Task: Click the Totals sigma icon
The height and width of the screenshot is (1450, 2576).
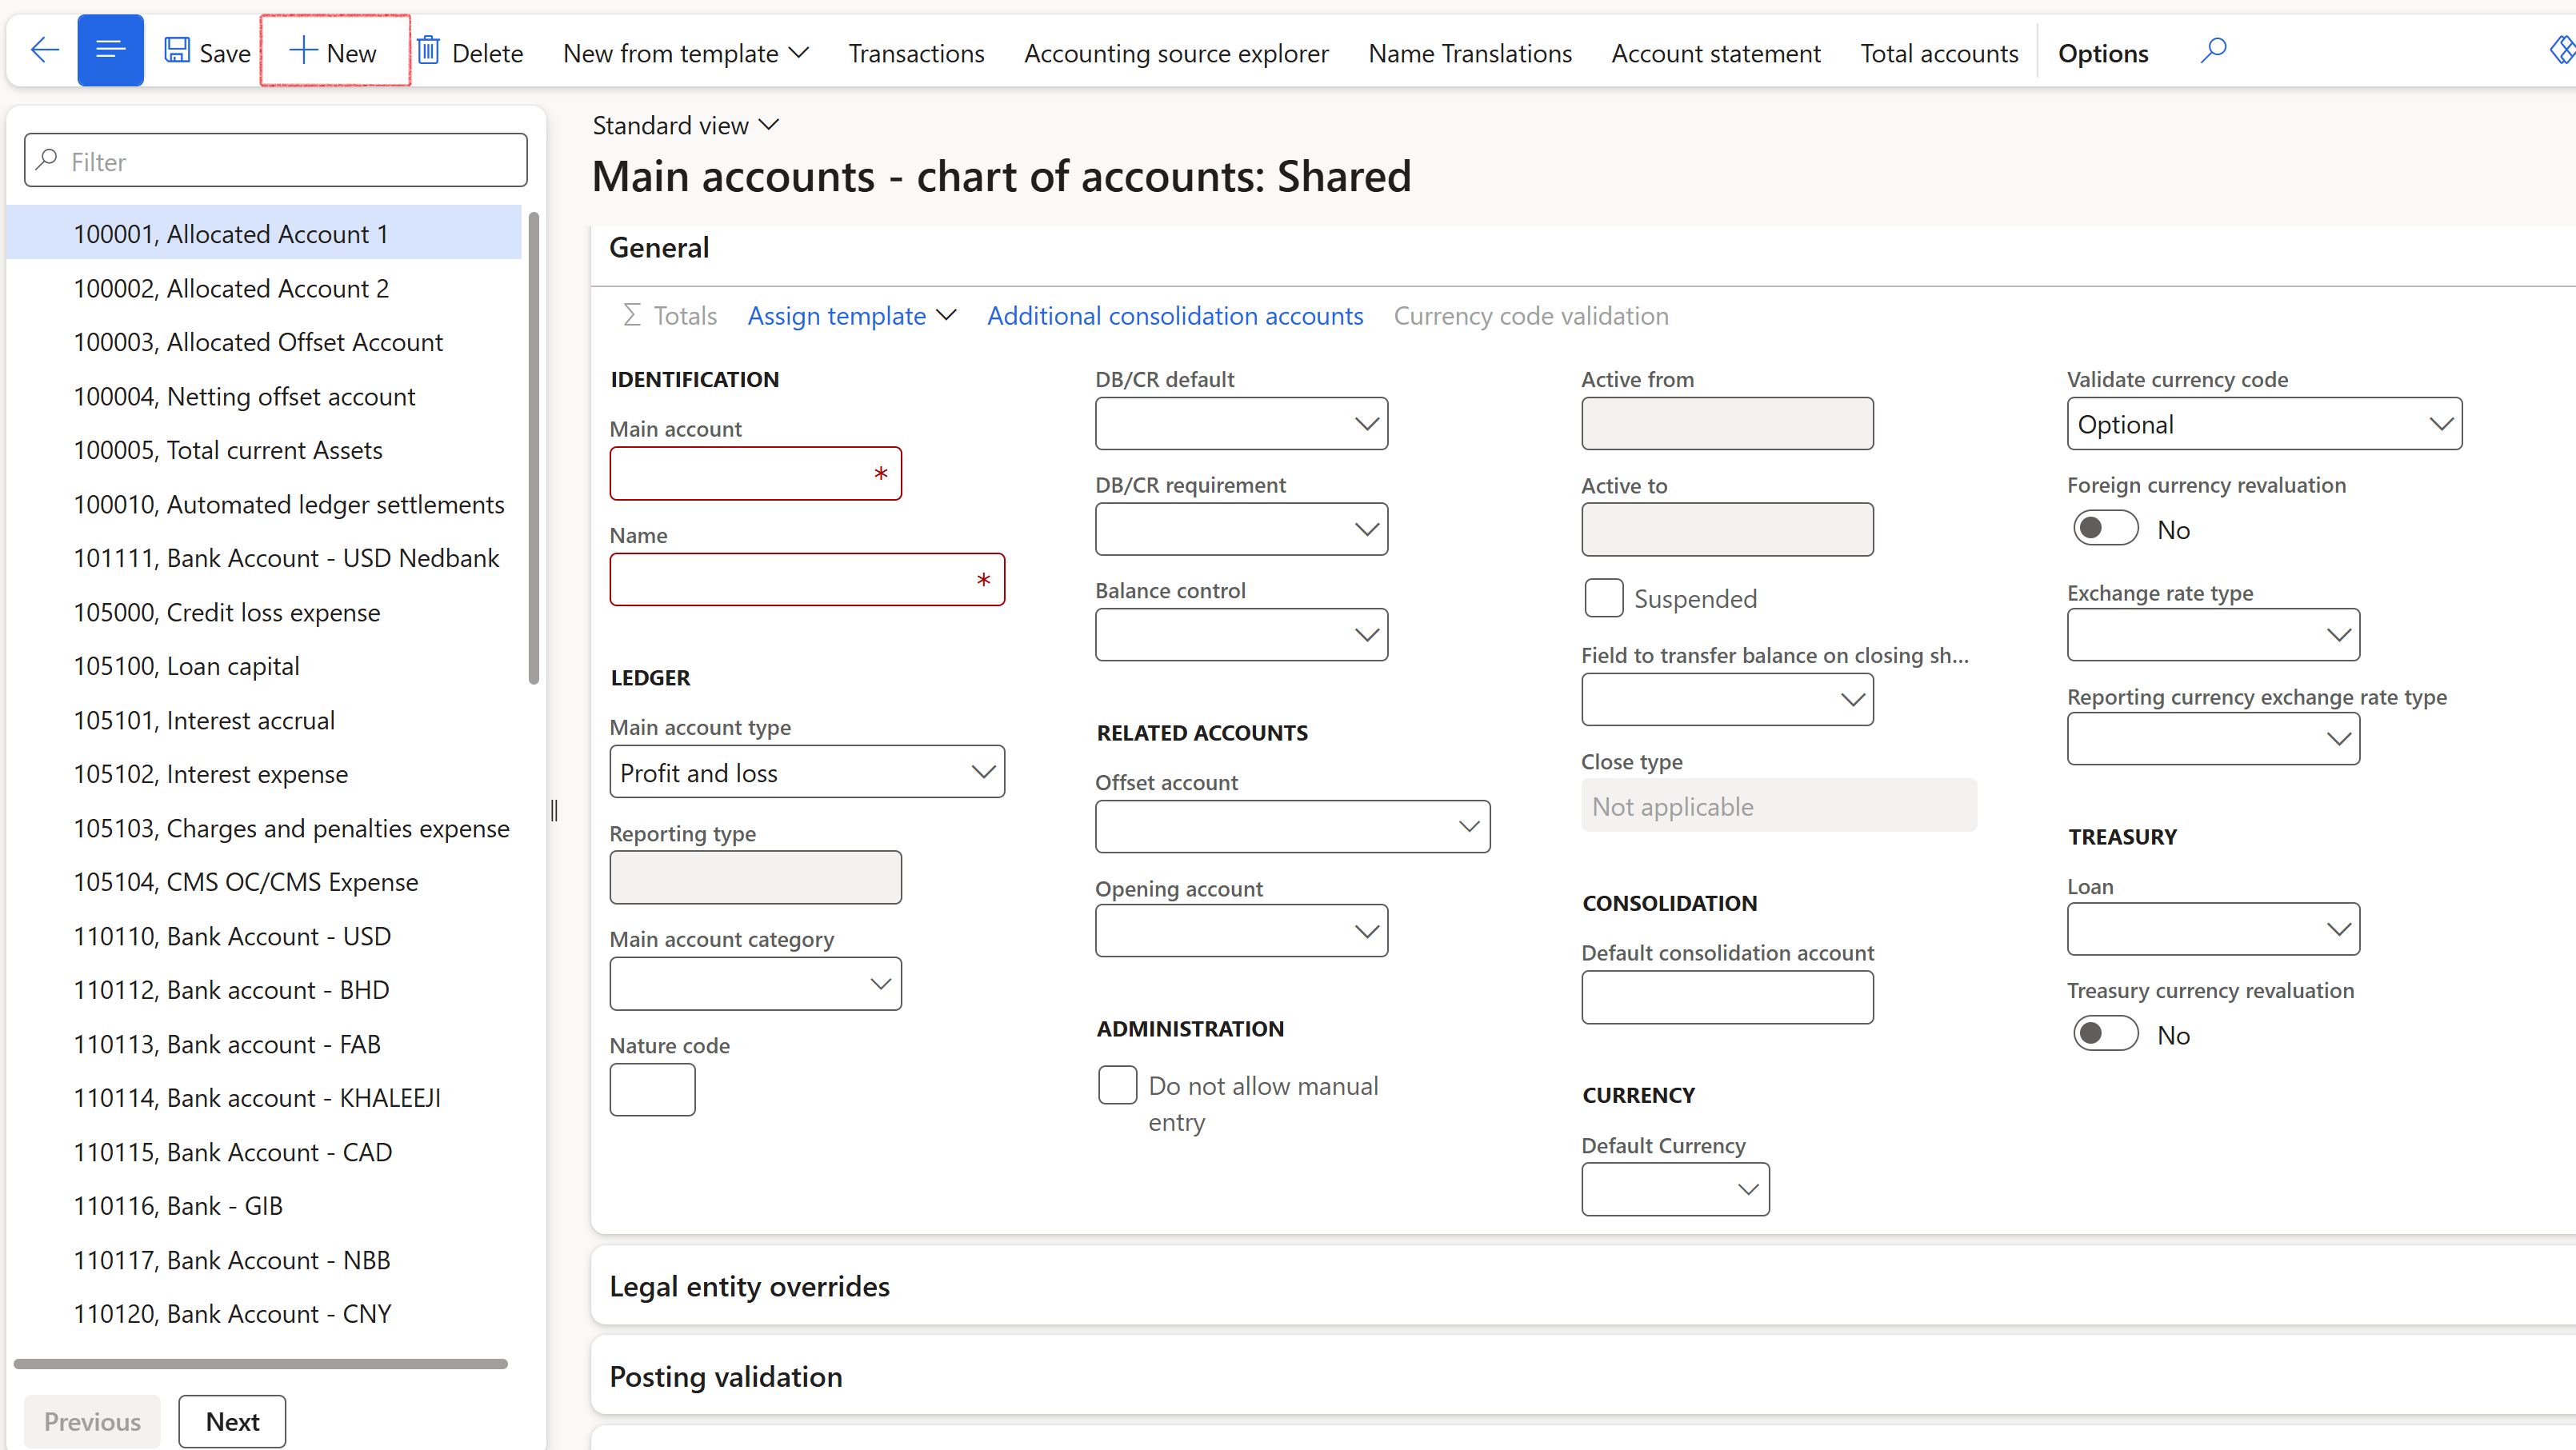Action: click(x=632, y=315)
